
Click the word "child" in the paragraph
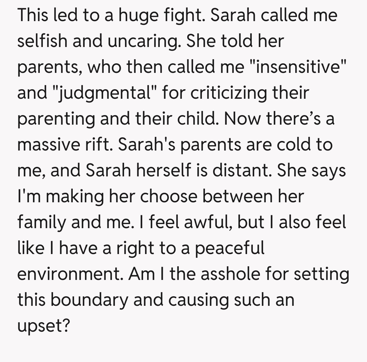pos(197,119)
